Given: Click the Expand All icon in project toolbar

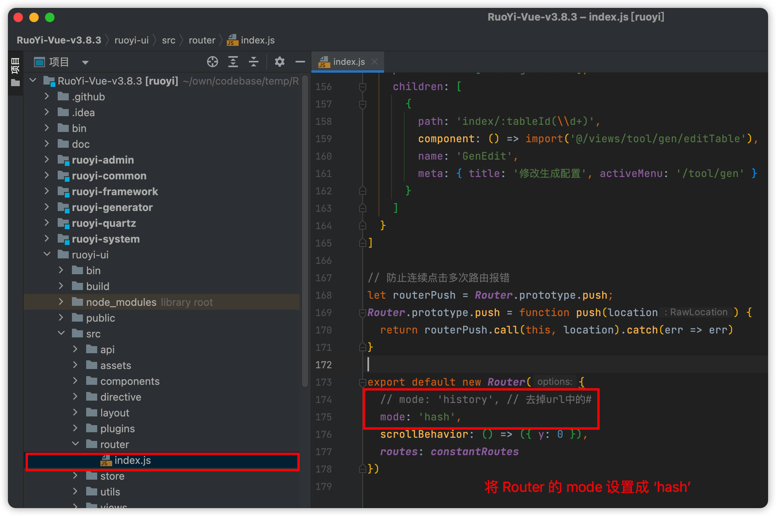Looking at the screenshot, I should tap(233, 62).
